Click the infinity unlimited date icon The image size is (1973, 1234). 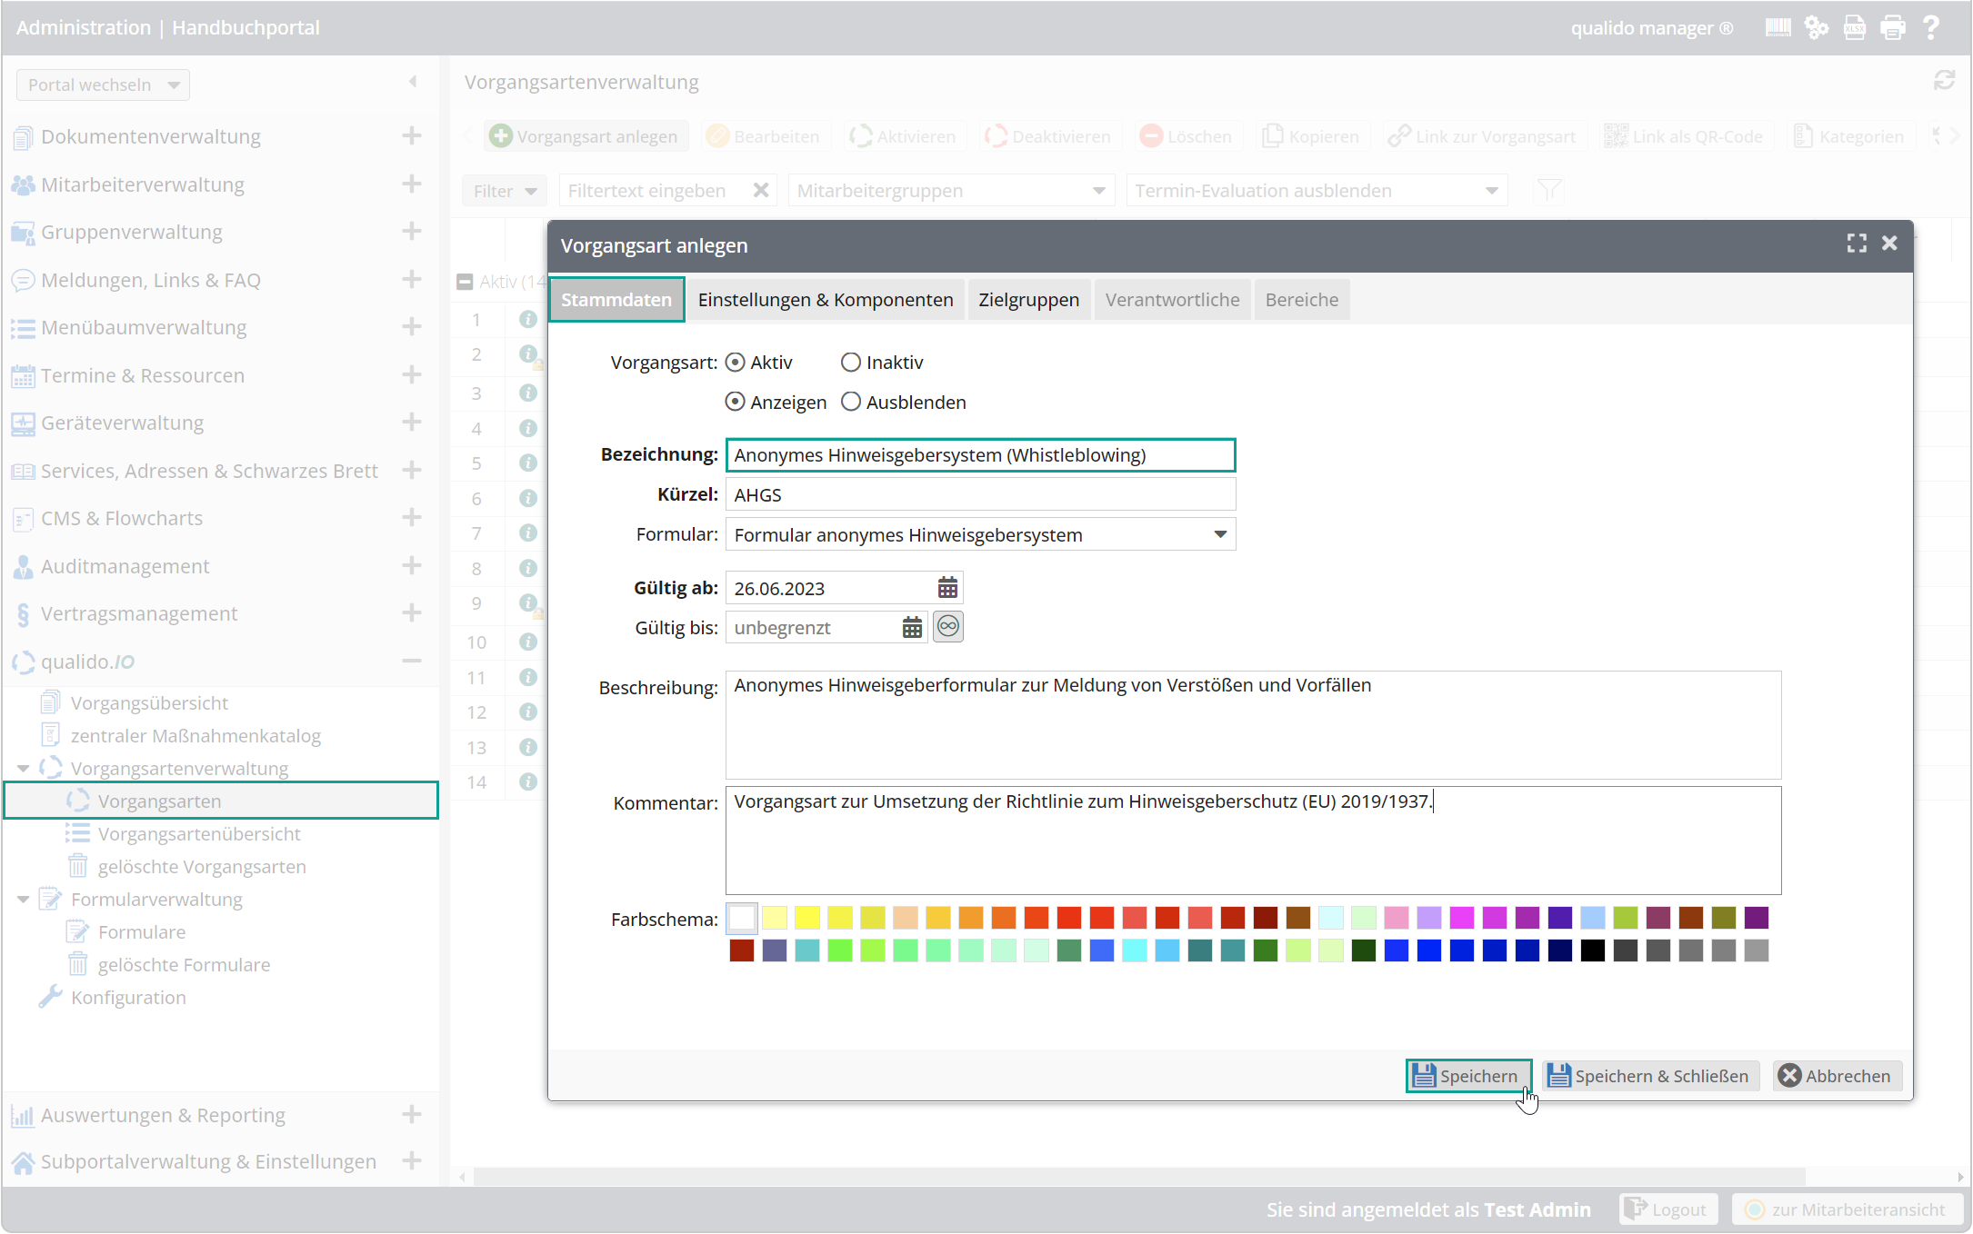tap(948, 626)
